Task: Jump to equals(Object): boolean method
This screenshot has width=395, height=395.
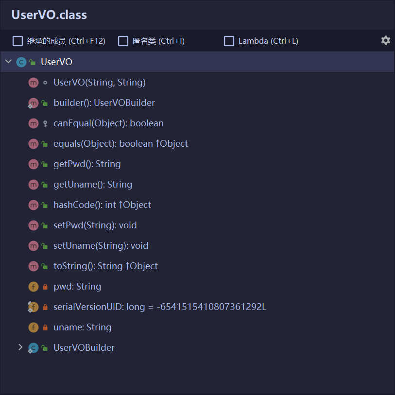Action: pyautogui.click(x=120, y=144)
